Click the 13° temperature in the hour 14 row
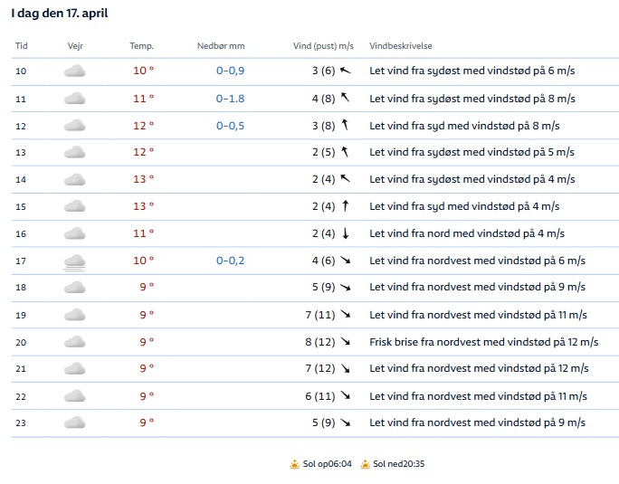619x484 pixels. coord(144,179)
